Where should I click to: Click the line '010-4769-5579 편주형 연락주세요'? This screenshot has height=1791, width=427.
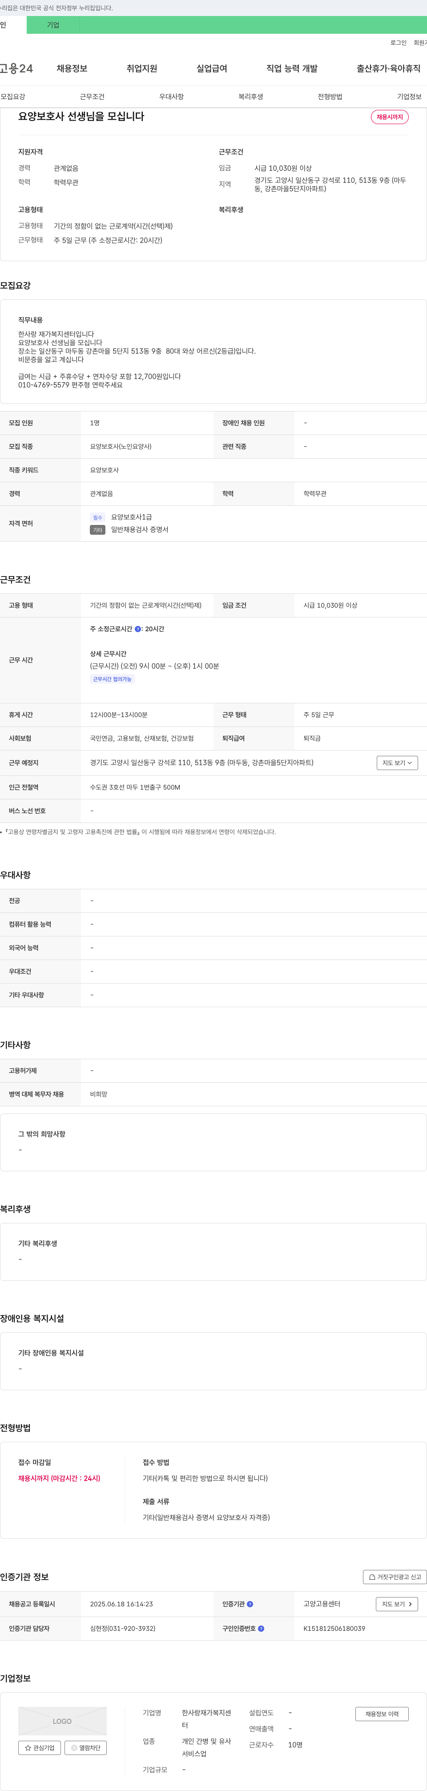point(70,385)
